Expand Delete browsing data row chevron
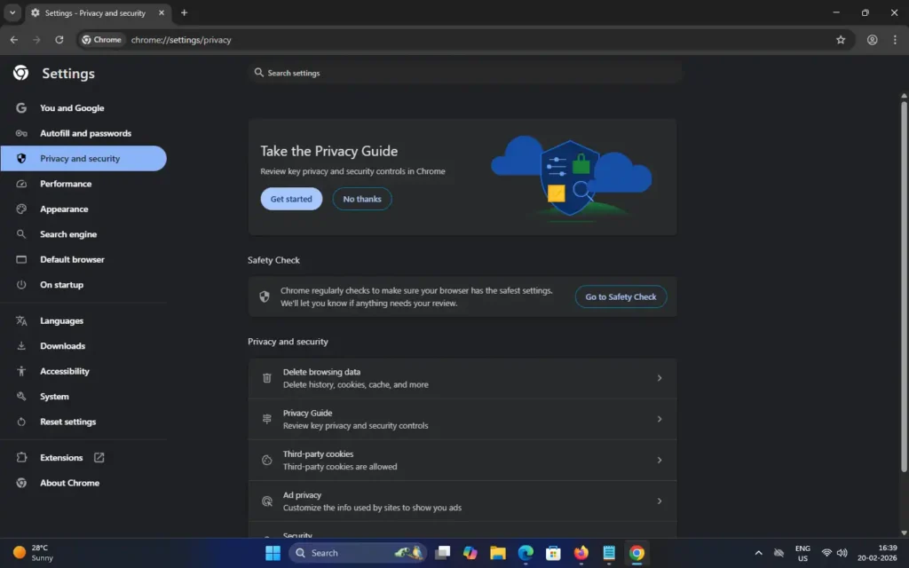This screenshot has height=568, width=909. point(659,378)
